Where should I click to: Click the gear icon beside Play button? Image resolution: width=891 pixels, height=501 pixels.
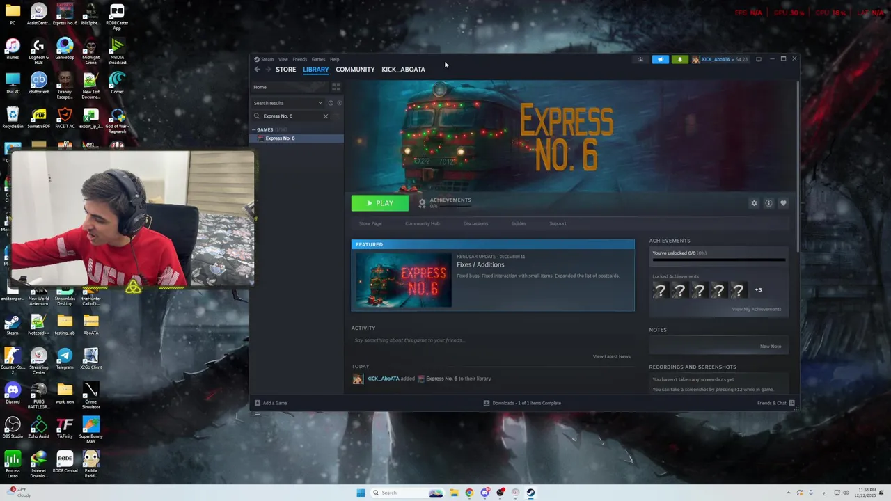422,203
